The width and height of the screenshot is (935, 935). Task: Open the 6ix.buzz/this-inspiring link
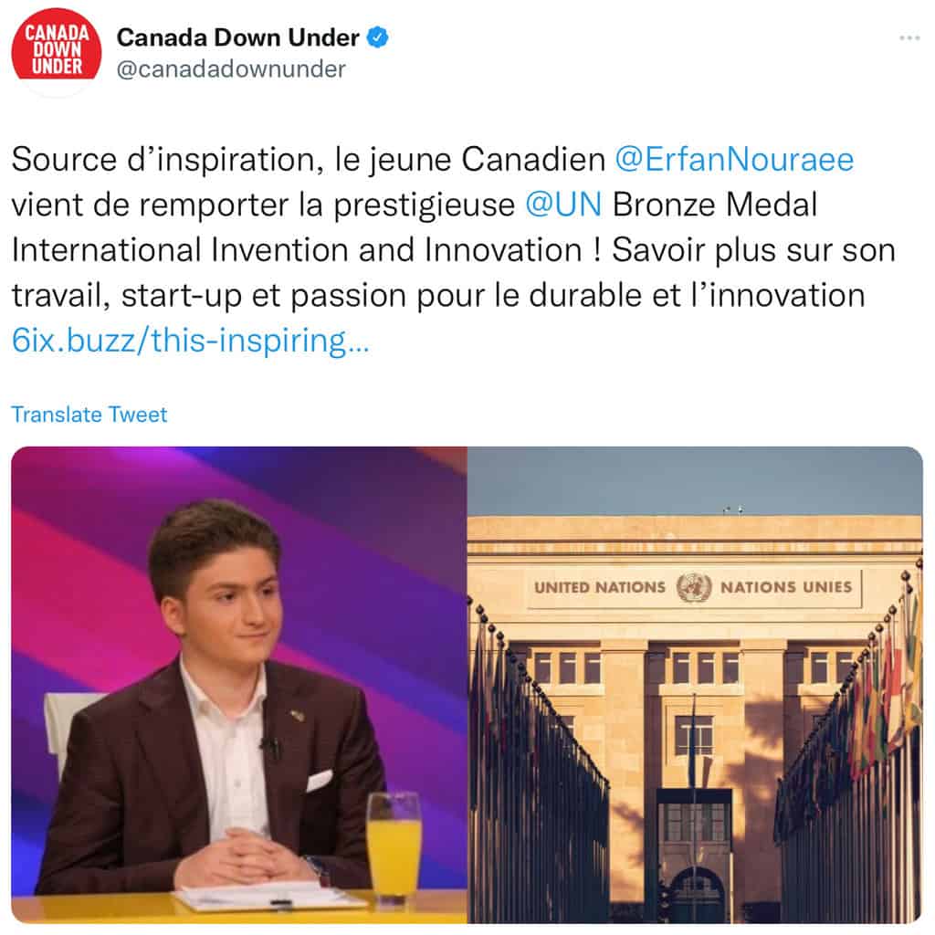tap(190, 341)
